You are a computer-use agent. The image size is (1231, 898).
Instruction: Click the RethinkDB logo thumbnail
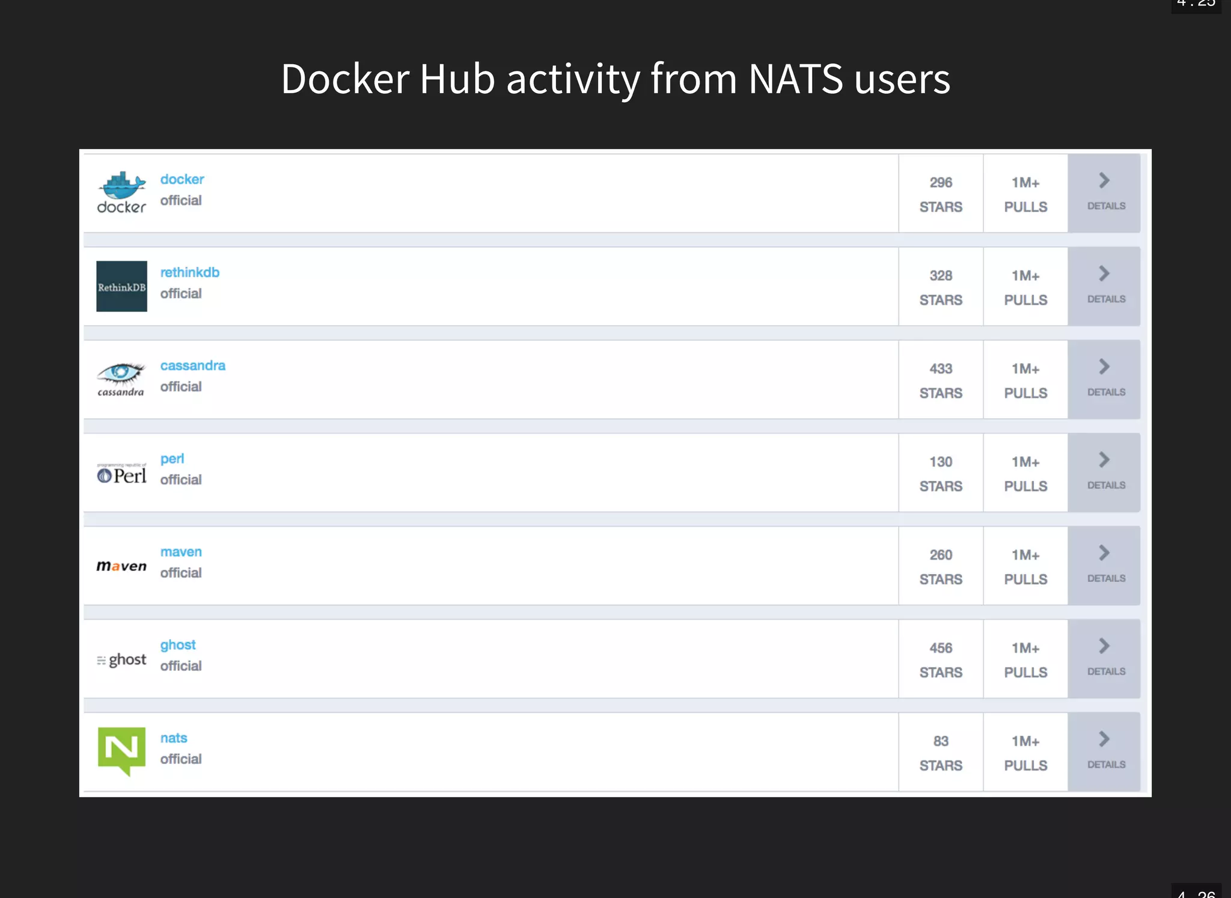121,286
